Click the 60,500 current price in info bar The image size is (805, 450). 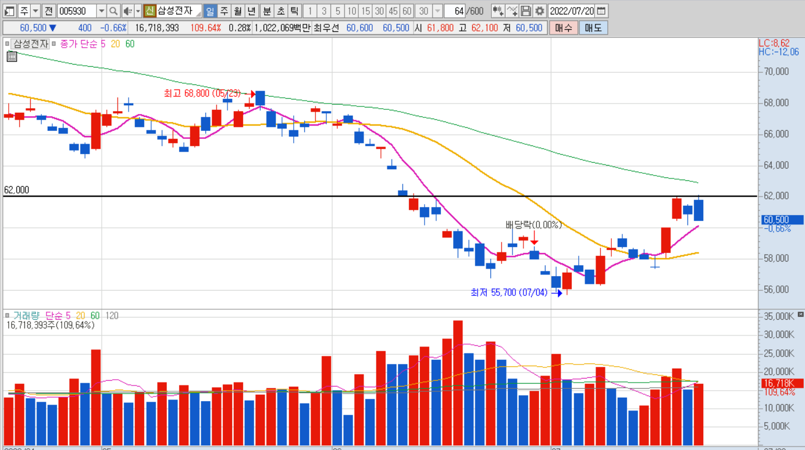33,28
